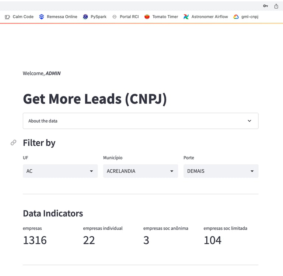
Task: Open the Município dropdown showing ACRELANDIA
Action: (141, 171)
